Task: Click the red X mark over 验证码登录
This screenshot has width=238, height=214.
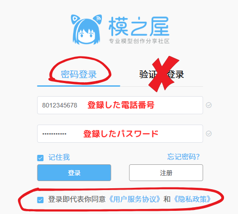Action: (164, 74)
